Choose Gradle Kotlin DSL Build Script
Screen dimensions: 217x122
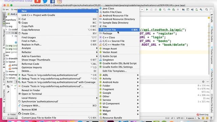pyautogui.click(x=119, y=63)
